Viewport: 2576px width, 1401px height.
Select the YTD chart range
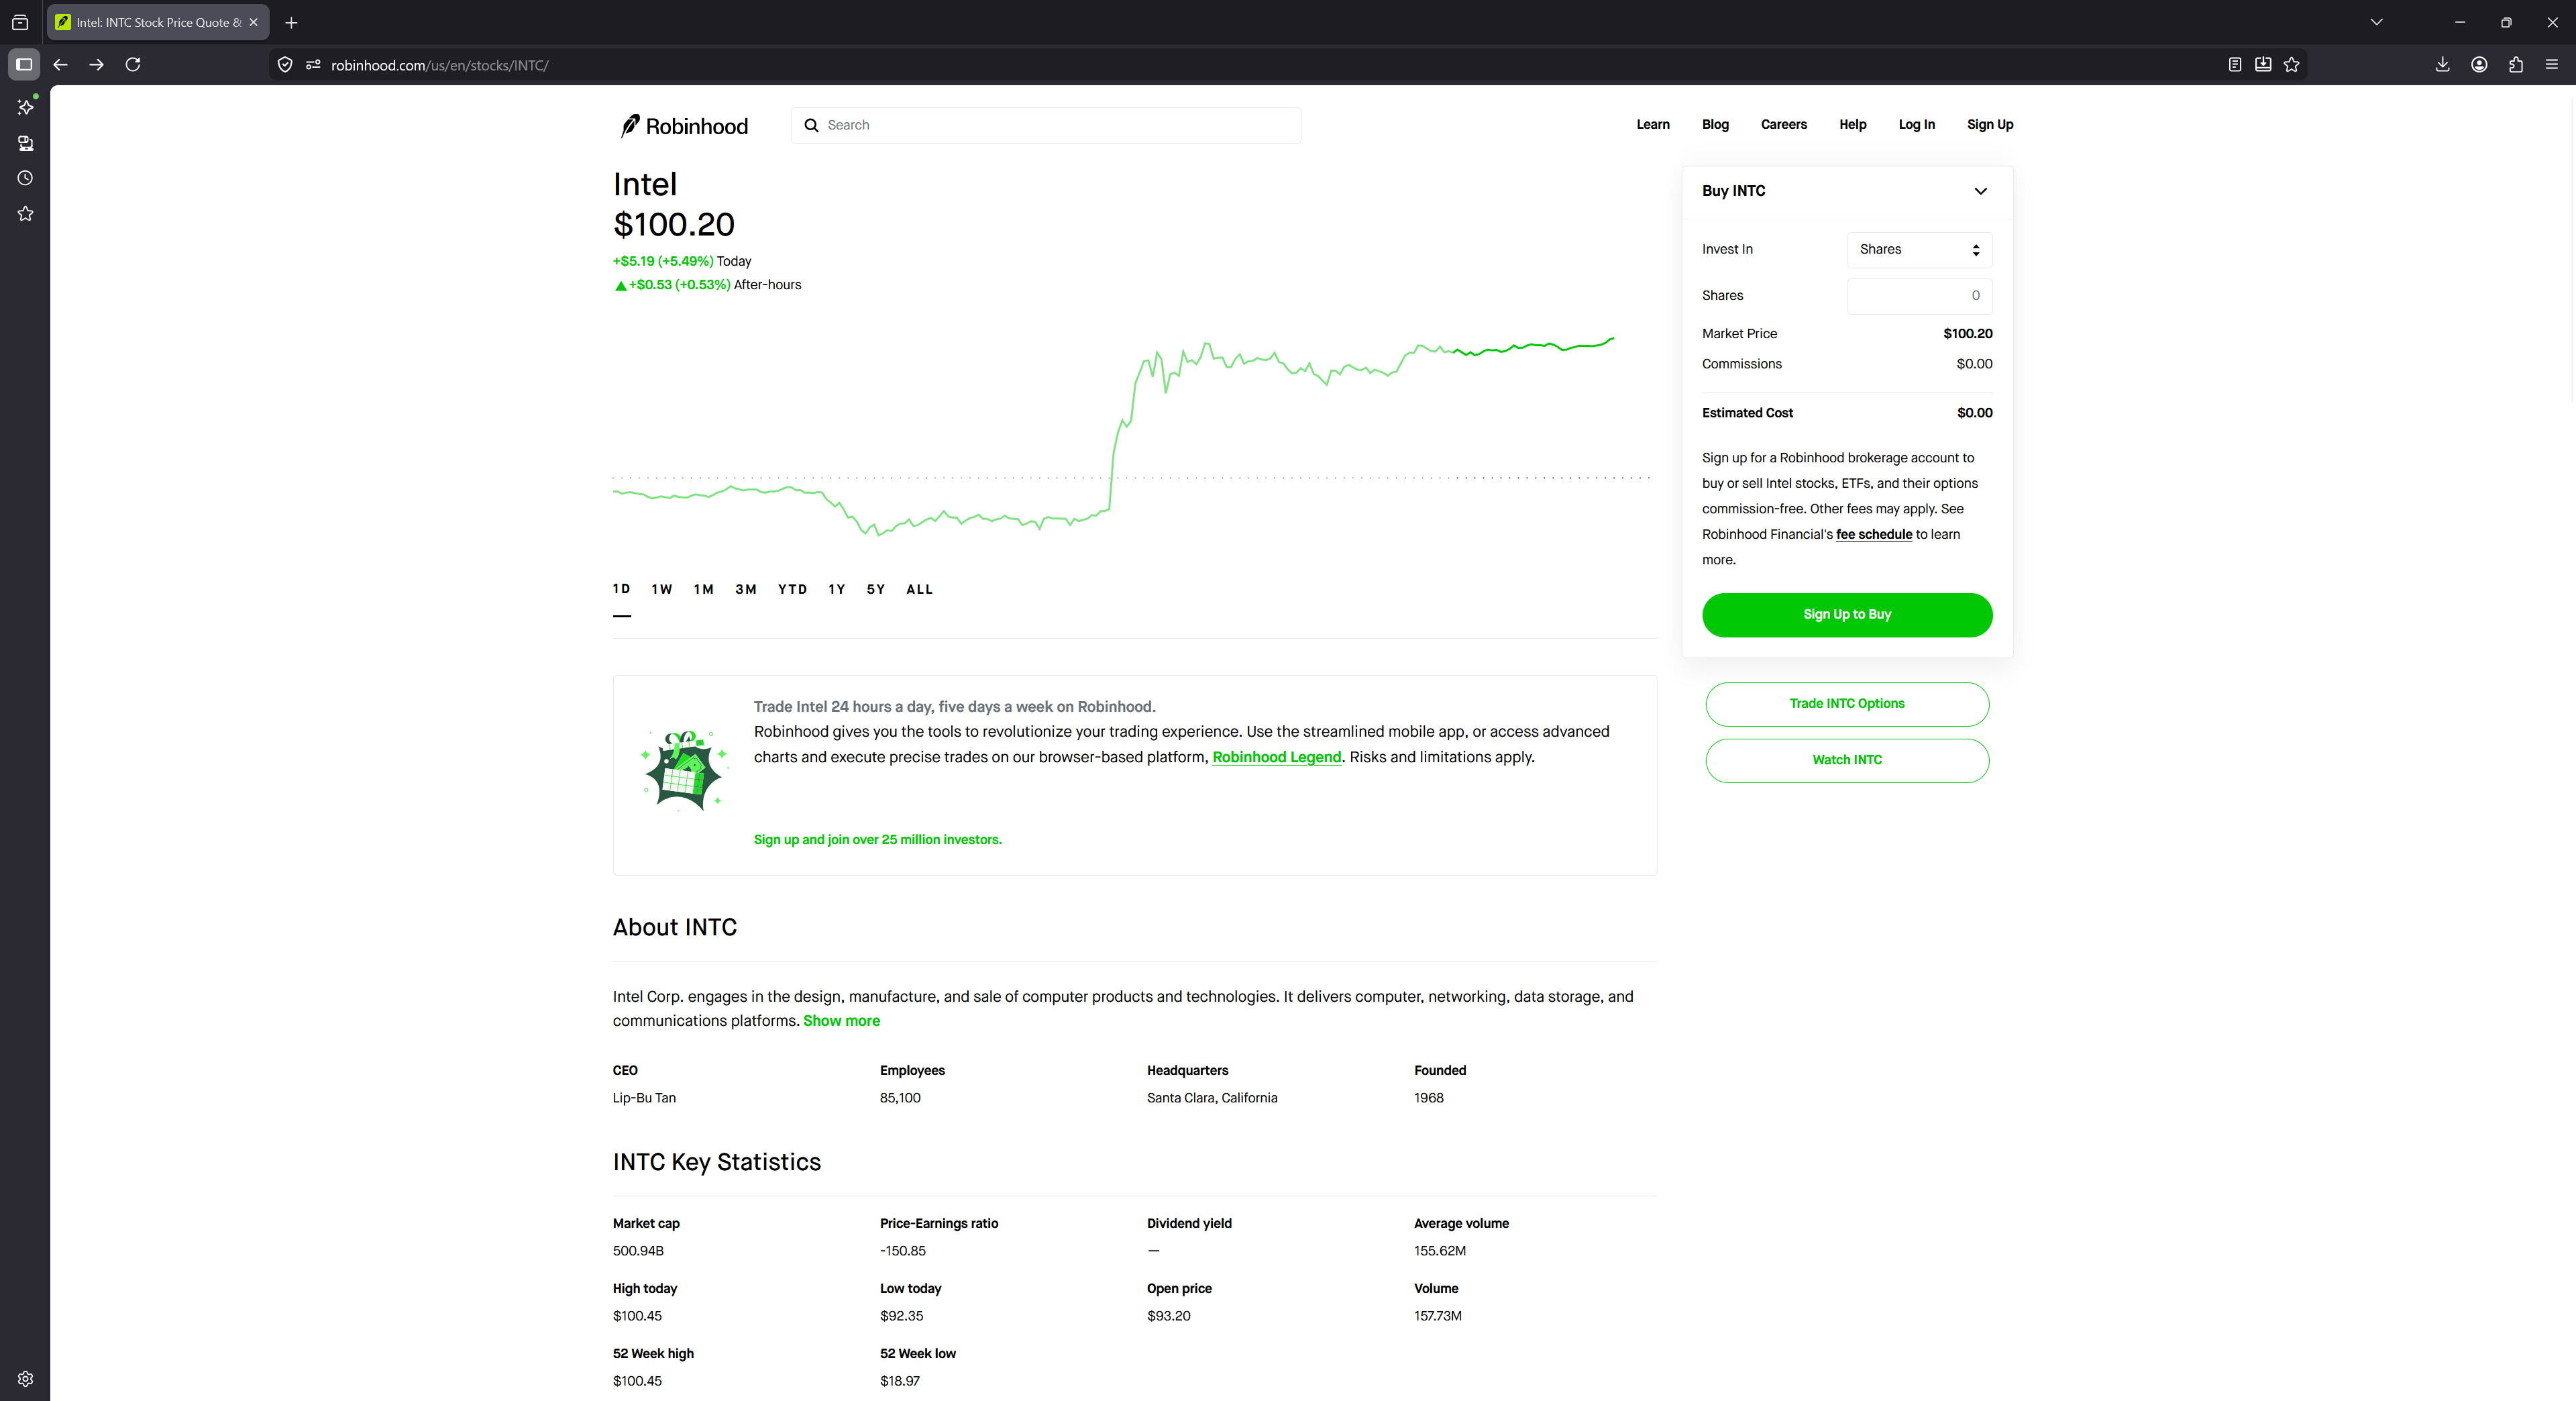(x=792, y=589)
